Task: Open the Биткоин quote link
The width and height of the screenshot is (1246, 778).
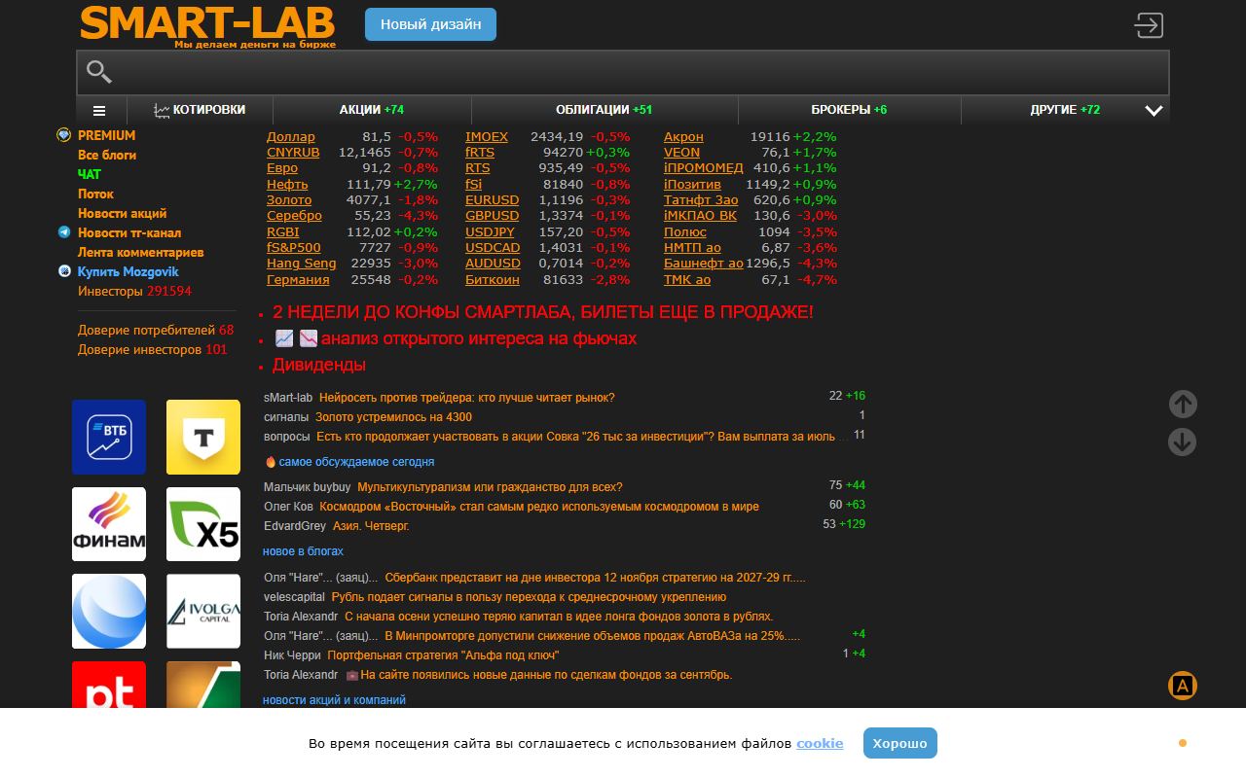Action: pos(493,280)
